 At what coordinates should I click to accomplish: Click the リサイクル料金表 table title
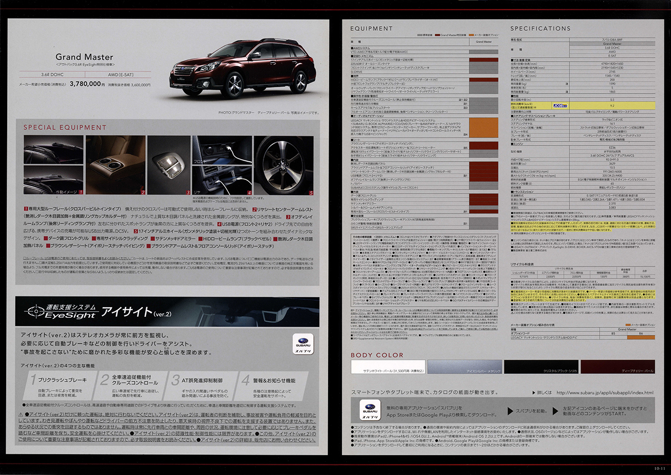pos(522,264)
